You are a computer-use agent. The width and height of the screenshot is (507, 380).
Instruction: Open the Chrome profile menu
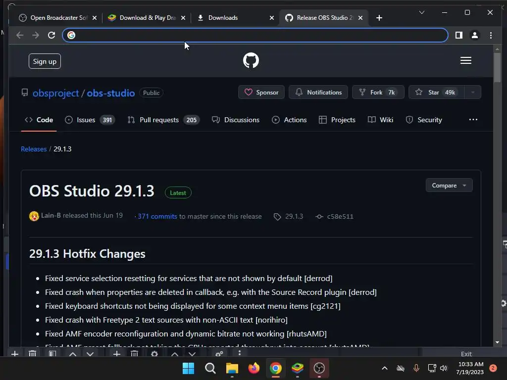click(475, 35)
